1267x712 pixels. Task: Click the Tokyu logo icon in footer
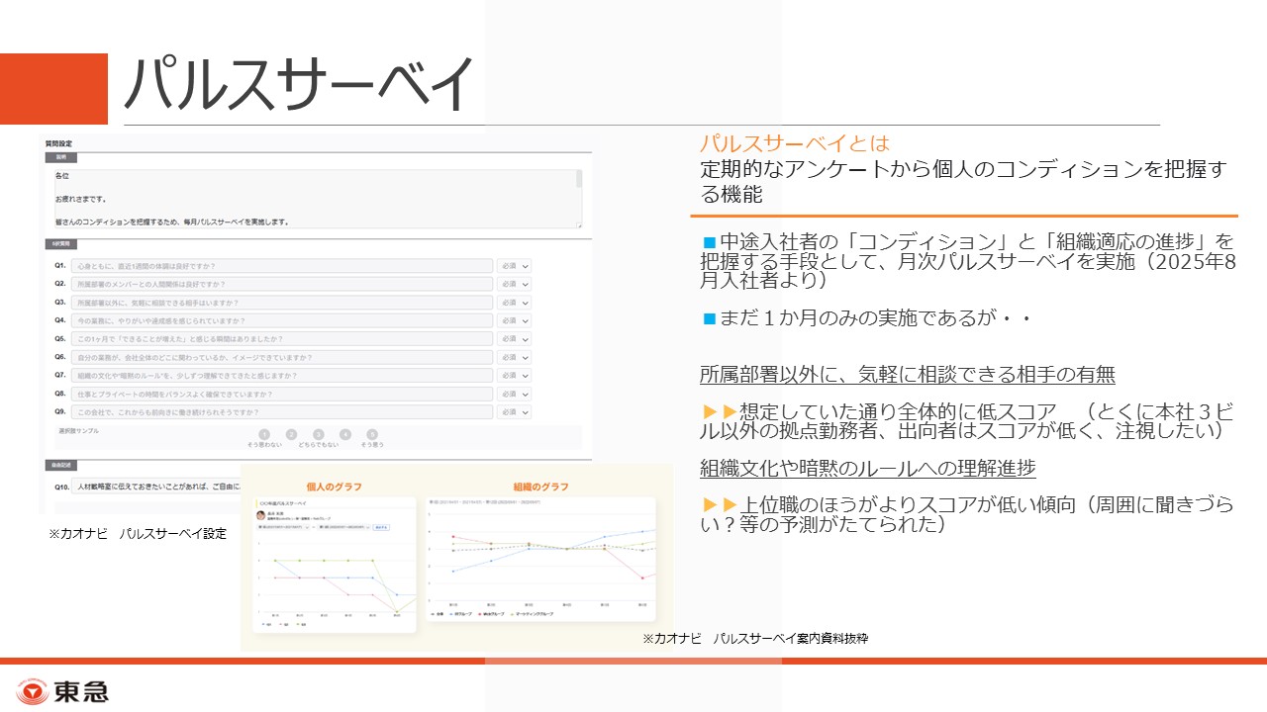[x=32, y=691]
